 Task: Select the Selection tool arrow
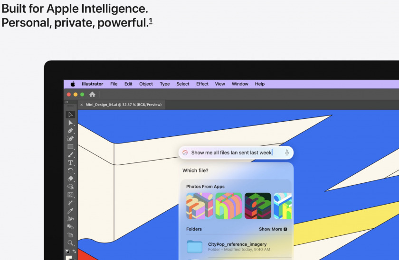[70, 115]
